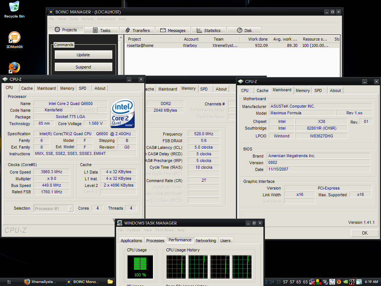This screenshot has height=286, width=381.
Task: Click the start grid icon on taskbar
Action: click(x=9, y=282)
